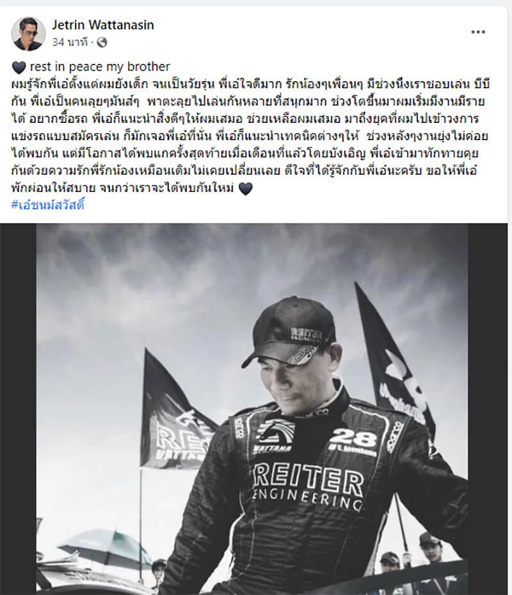Click the dark left margin beside the photo
This screenshot has height=595, width=512.
pyautogui.click(x=18, y=409)
